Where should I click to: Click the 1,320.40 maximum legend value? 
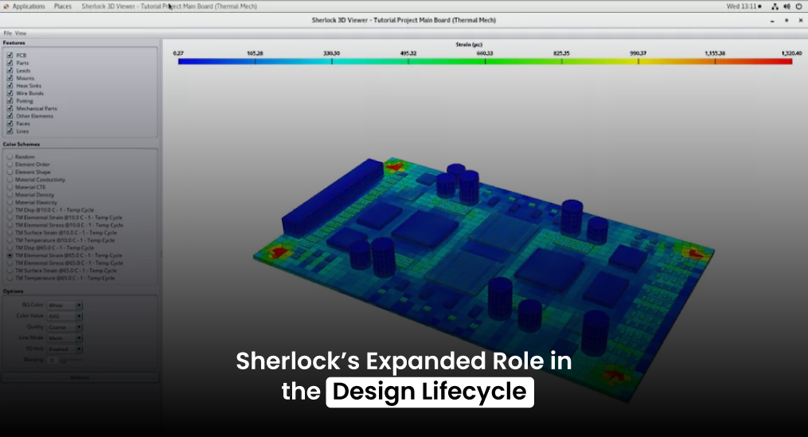tap(791, 53)
